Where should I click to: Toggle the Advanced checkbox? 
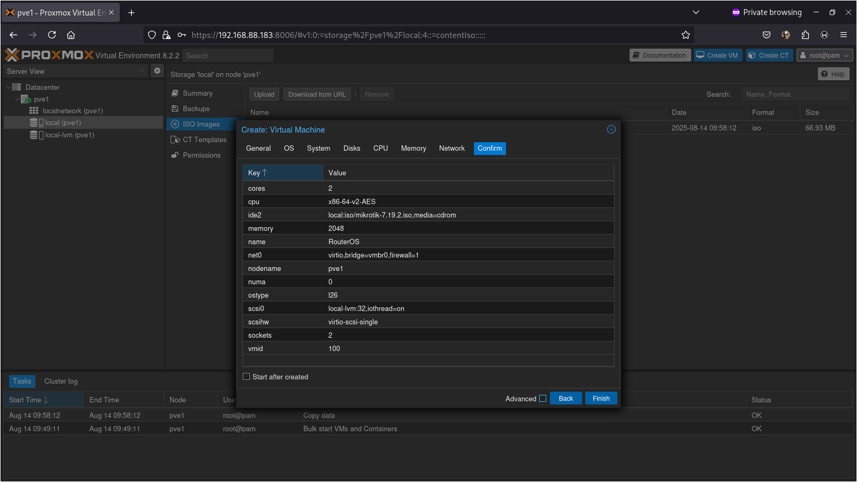[543, 399]
